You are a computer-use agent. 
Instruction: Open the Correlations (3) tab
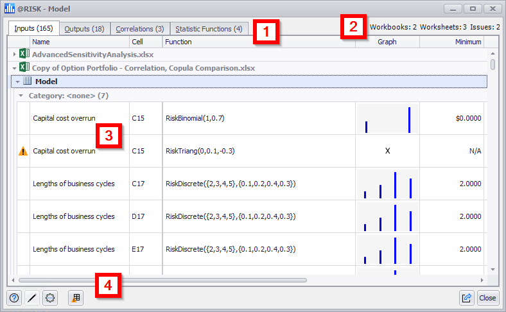click(139, 29)
